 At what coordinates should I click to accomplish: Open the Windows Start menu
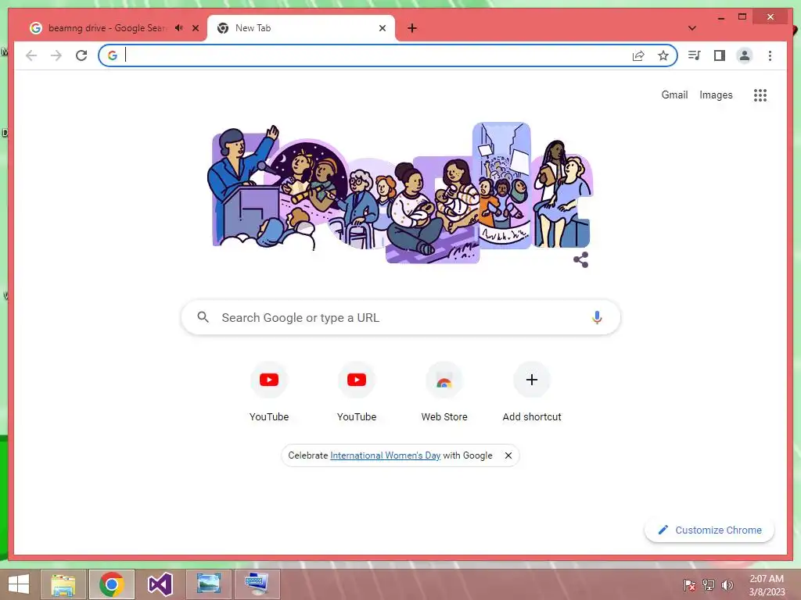pos(19,584)
